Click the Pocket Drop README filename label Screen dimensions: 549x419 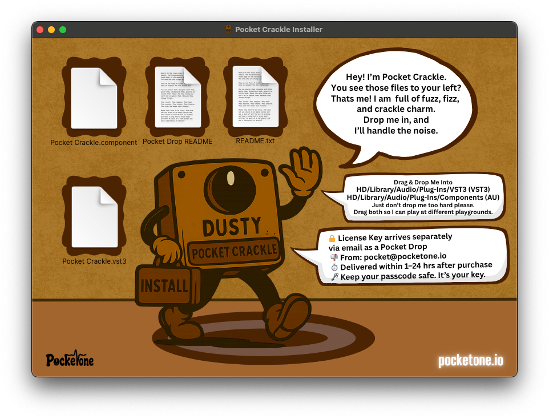(177, 142)
